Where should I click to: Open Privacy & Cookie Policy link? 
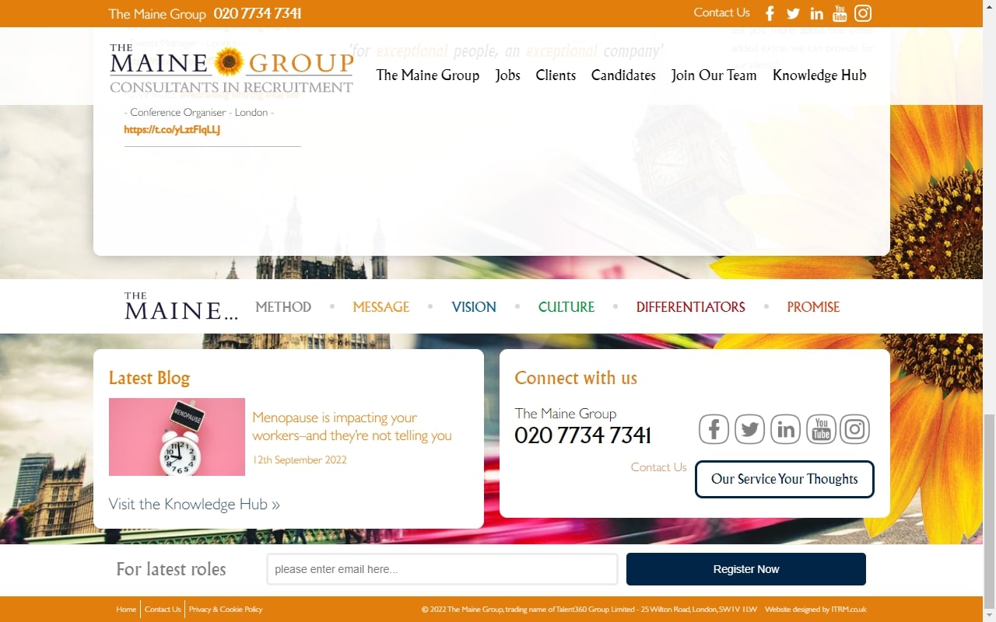(226, 610)
